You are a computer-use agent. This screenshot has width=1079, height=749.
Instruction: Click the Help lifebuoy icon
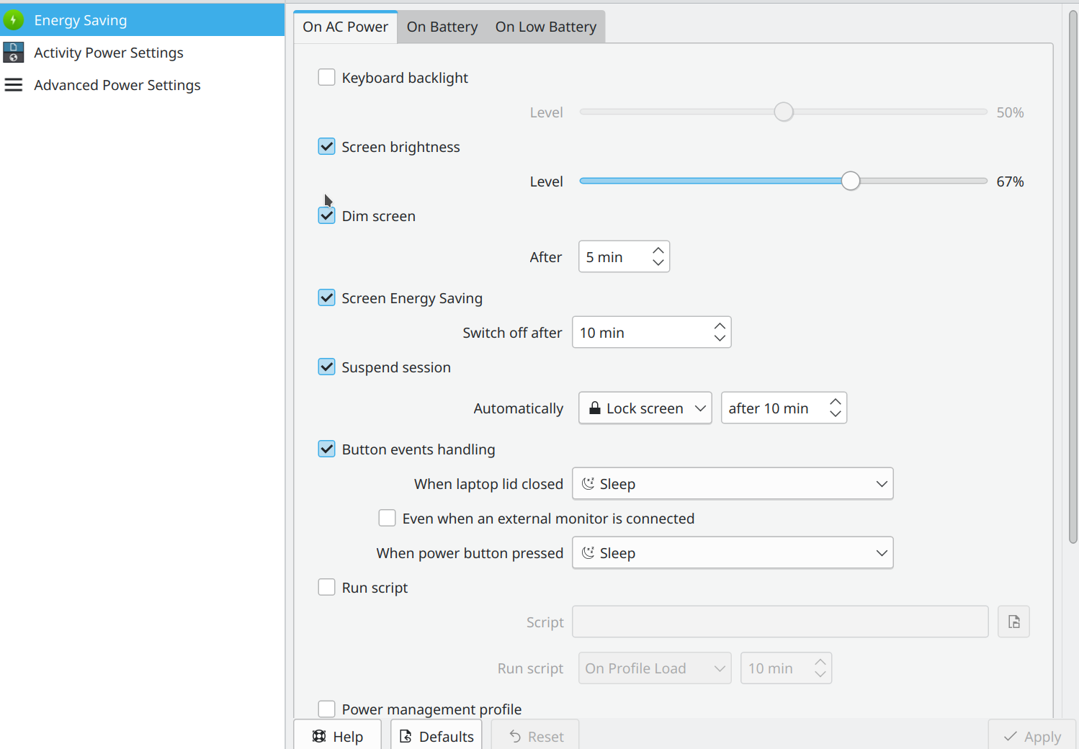click(x=319, y=736)
